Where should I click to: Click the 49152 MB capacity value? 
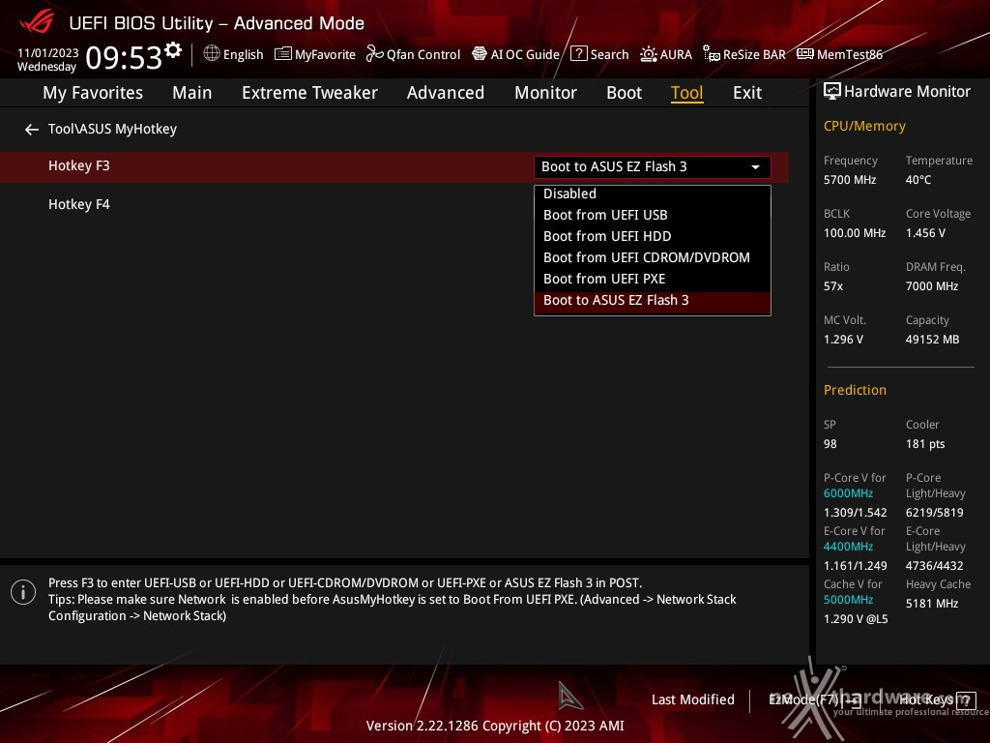[933, 340]
